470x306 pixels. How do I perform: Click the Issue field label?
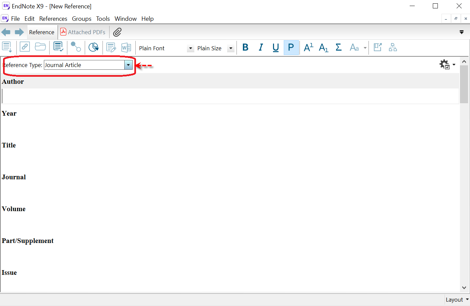9,272
